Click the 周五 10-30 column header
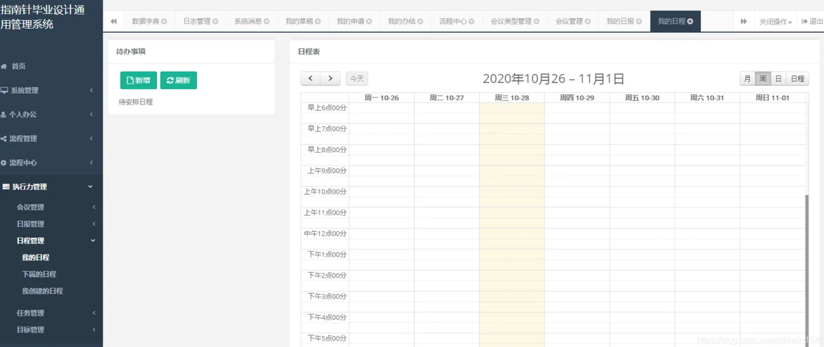Image resolution: width=824 pixels, height=347 pixels. [642, 97]
